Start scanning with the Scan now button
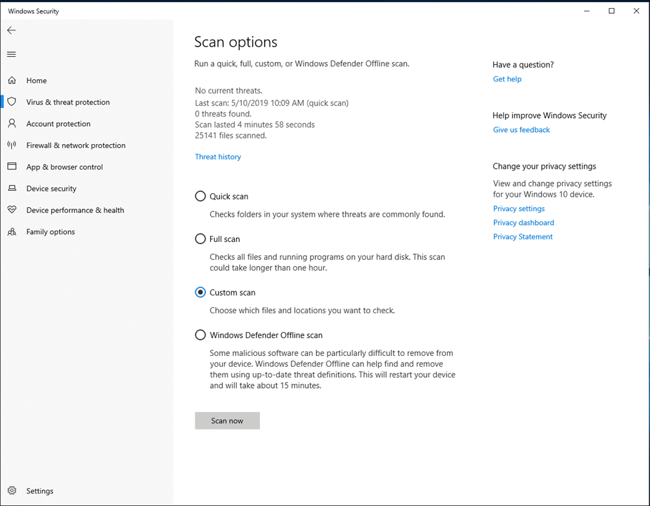Screen dimensions: 650x506 [x=227, y=421]
